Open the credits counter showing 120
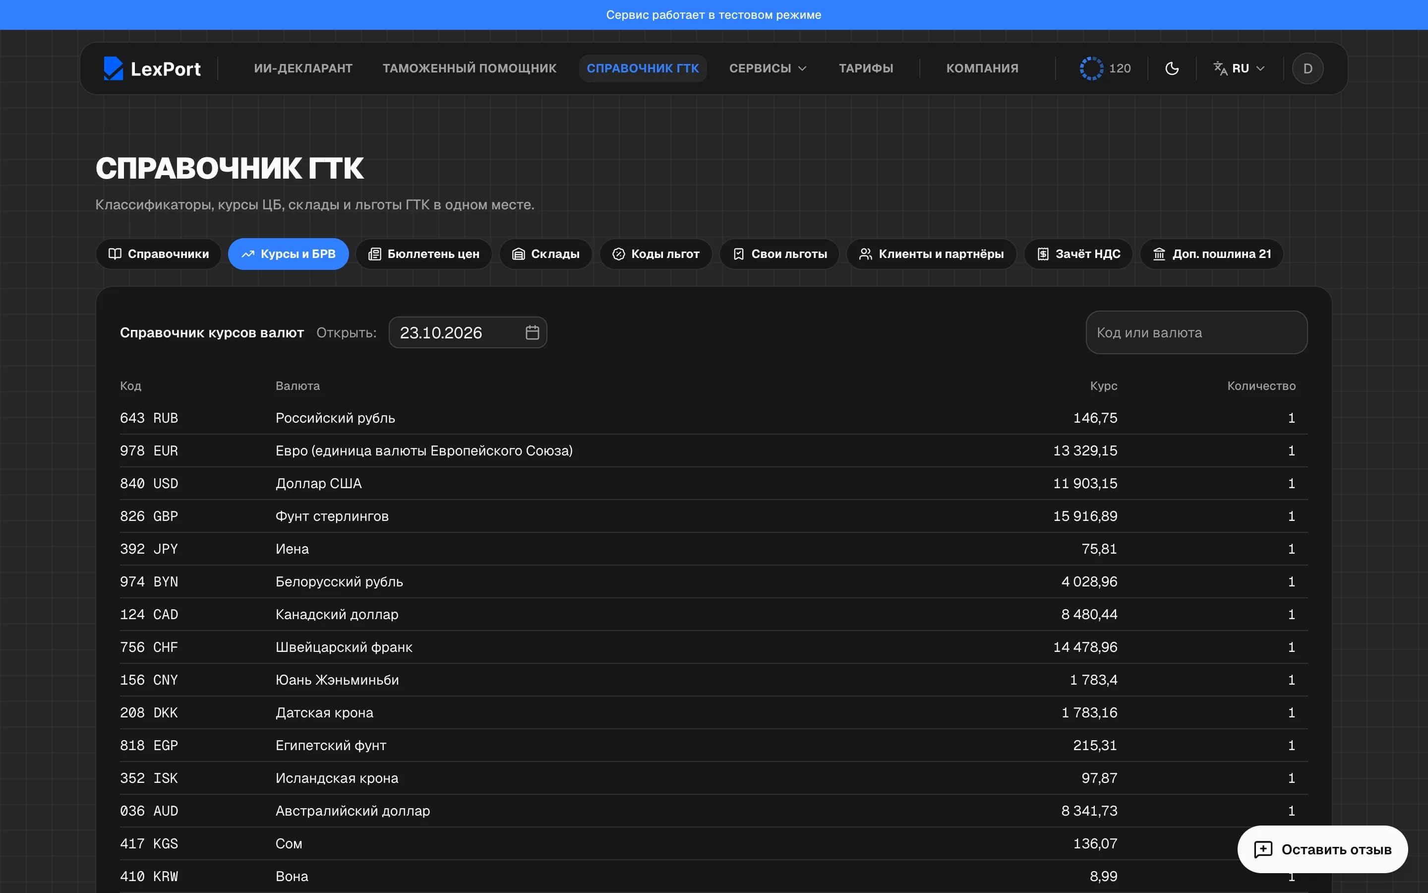Screen dimensions: 1428x893 [1105, 68]
